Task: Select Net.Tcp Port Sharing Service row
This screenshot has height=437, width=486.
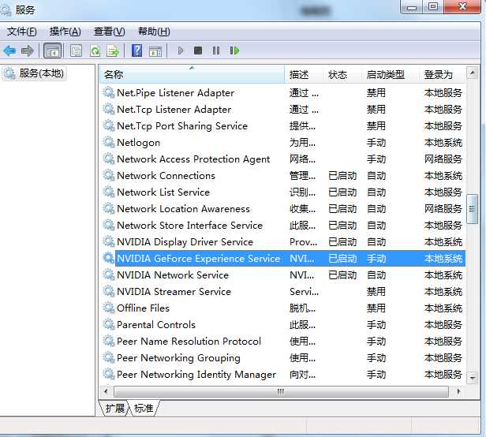Action: click(x=283, y=126)
